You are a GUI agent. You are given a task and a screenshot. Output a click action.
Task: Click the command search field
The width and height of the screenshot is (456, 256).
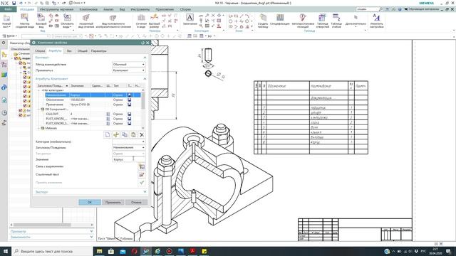click(x=368, y=9)
